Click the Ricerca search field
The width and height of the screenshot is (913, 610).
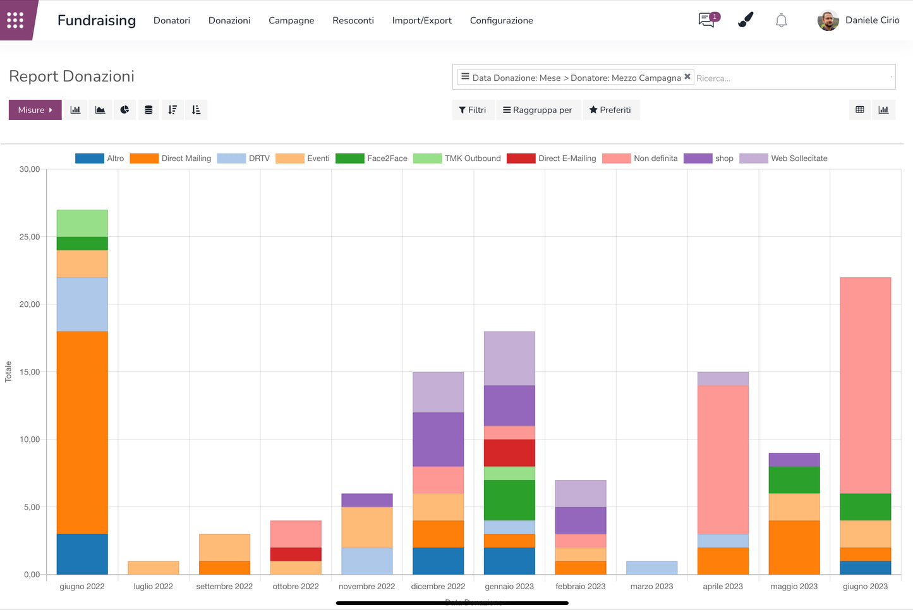tap(790, 78)
